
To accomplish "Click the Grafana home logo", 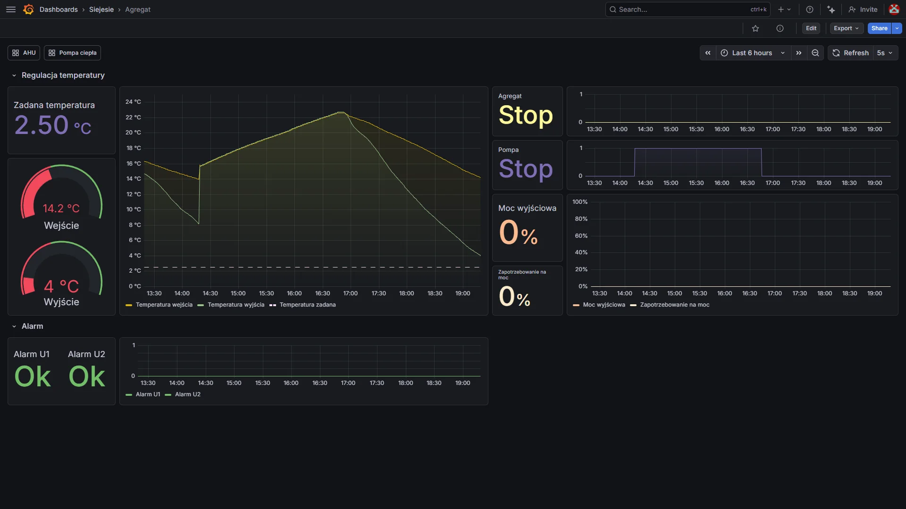I will [28, 9].
